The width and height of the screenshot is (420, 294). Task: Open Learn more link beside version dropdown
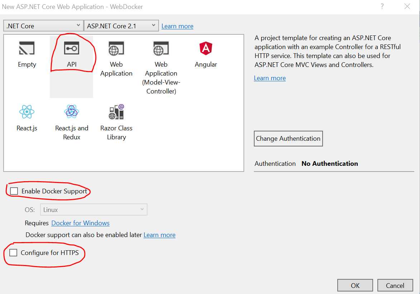pyautogui.click(x=177, y=26)
